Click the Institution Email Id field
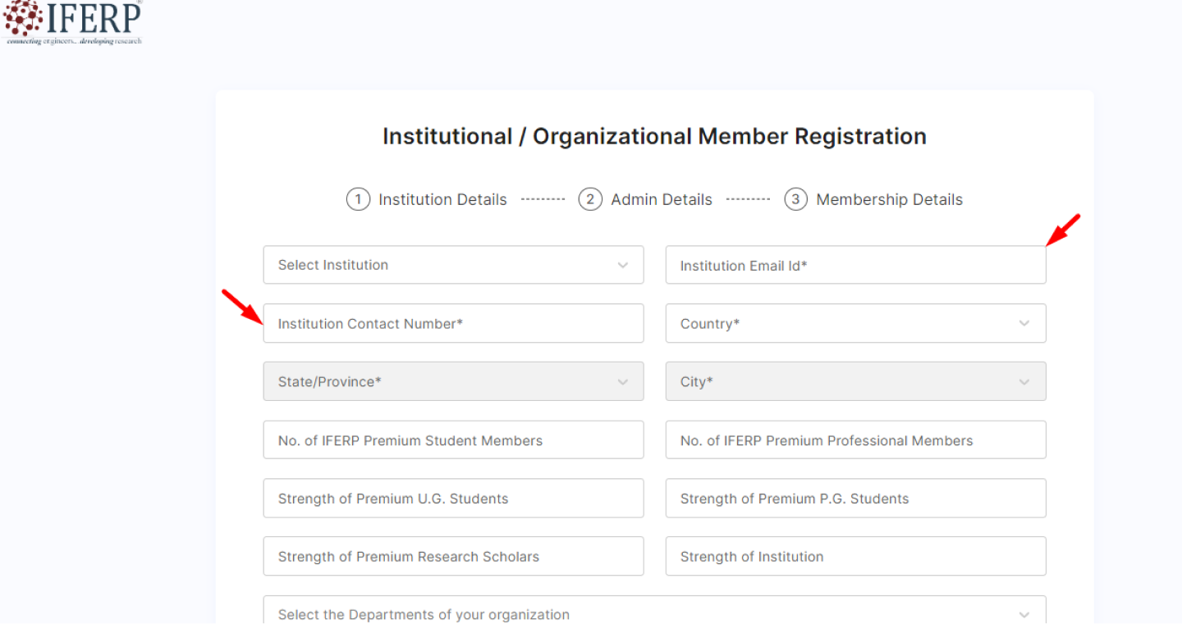The image size is (1182, 624). pos(855,265)
